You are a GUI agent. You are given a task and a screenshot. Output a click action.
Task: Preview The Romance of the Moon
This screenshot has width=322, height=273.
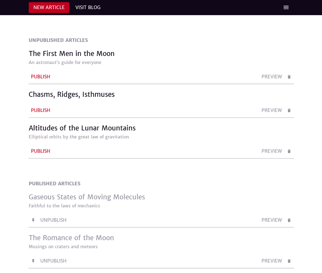[271, 261]
